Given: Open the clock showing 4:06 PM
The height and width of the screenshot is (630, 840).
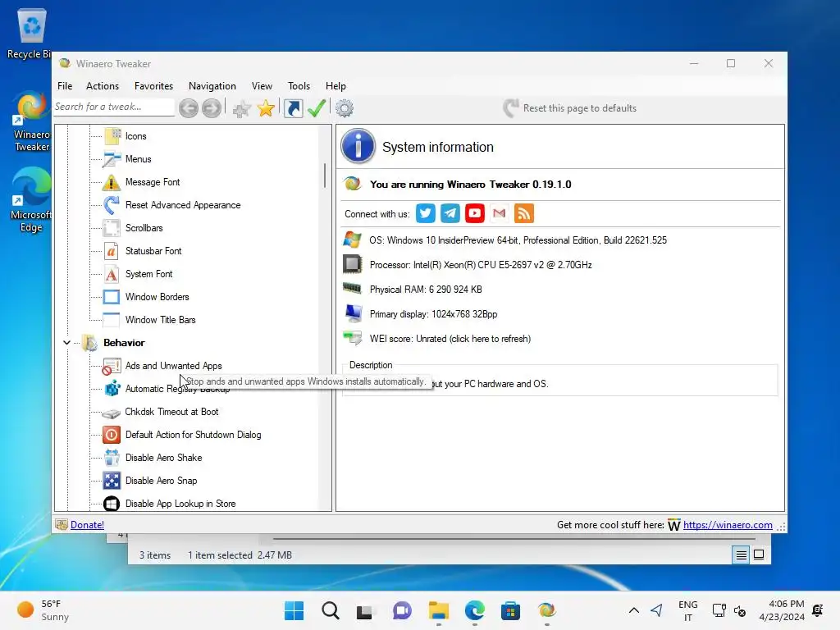Looking at the screenshot, I should (782, 610).
